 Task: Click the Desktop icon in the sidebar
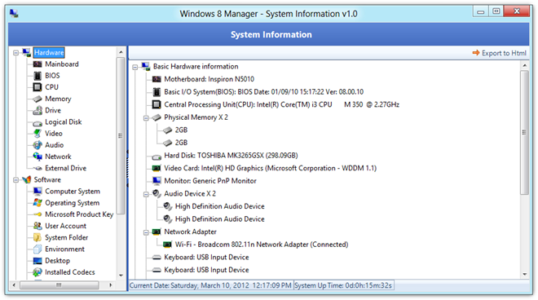tap(37, 261)
